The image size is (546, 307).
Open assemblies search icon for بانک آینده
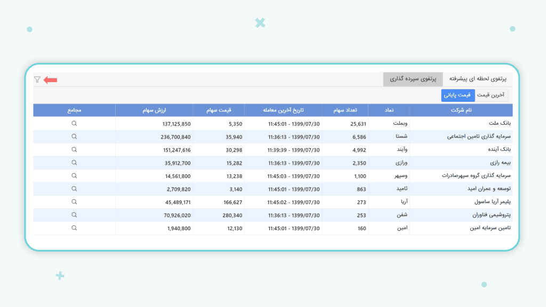[x=74, y=150]
